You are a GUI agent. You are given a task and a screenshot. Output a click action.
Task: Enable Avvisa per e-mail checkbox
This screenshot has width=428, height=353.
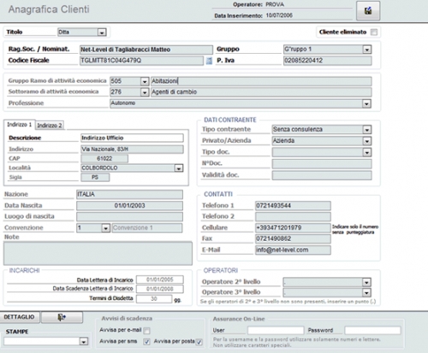coord(146,331)
